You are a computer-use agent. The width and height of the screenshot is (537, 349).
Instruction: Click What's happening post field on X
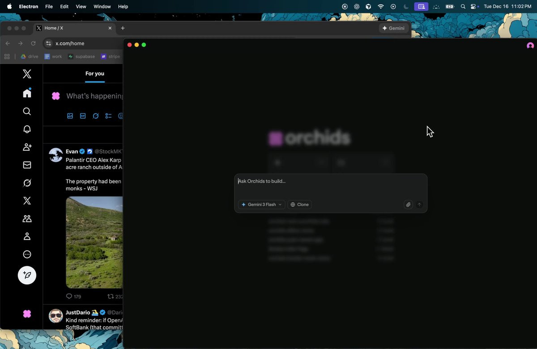tap(94, 96)
